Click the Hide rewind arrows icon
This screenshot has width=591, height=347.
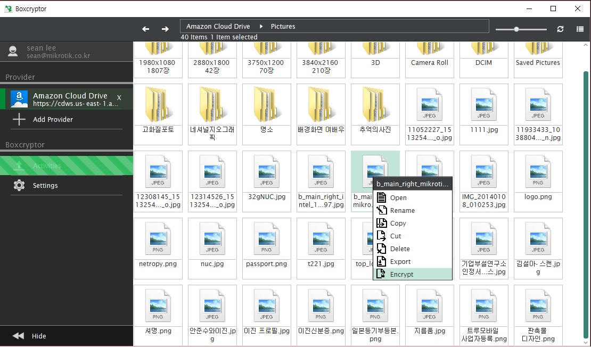pyautogui.click(x=18, y=336)
